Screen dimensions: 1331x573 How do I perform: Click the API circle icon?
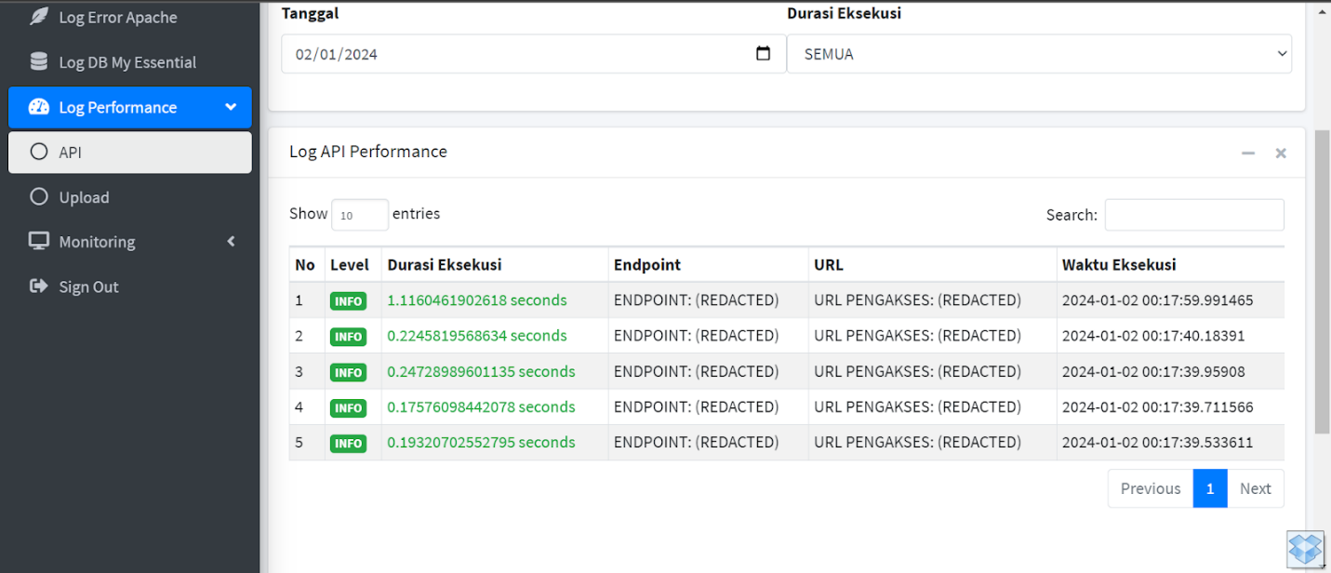pos(38,152)
